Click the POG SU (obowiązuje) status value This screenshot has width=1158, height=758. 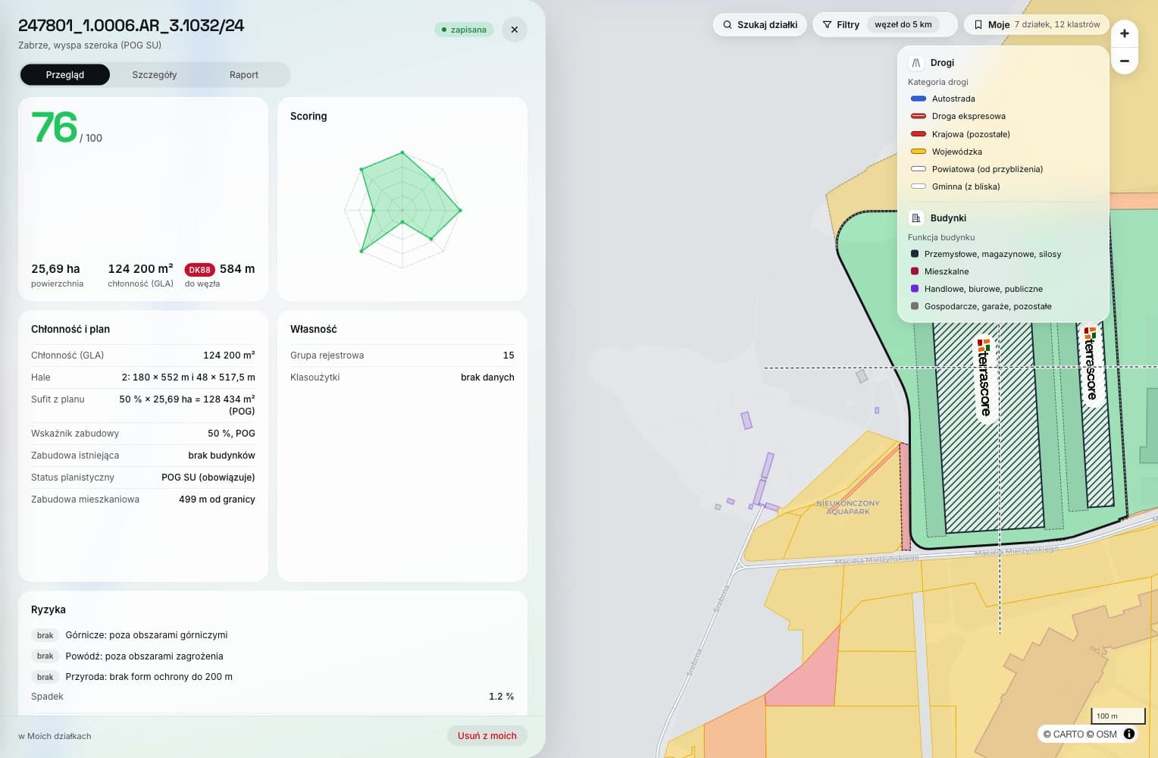tap(208, 478)
